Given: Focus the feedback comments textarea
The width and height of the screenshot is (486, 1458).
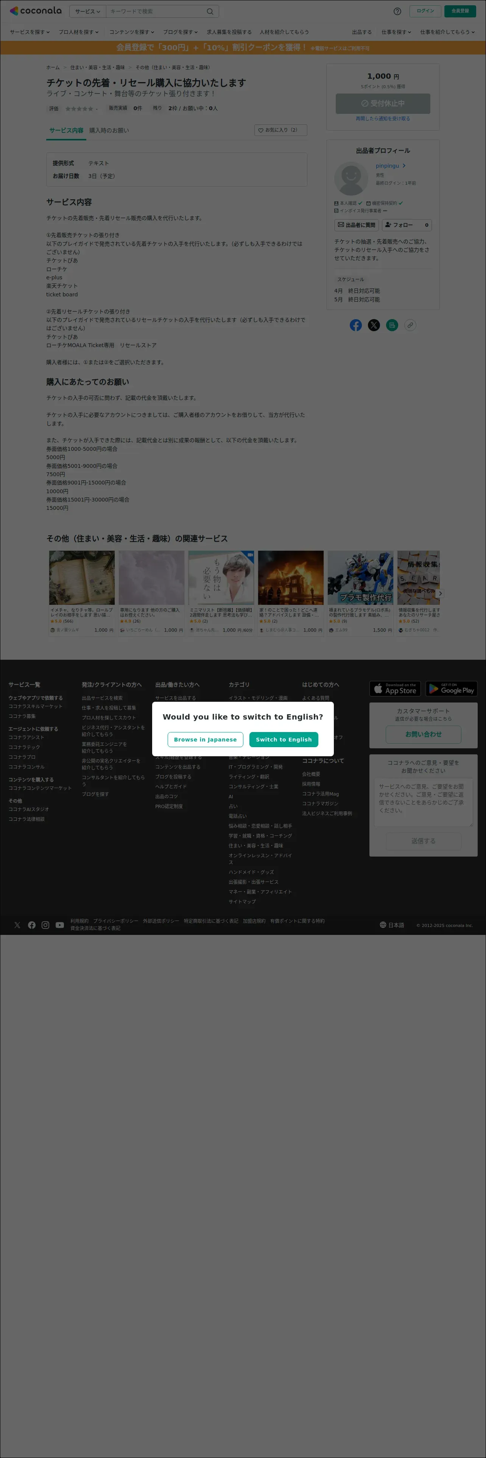Looking at the screenshot, I should pos(423,802).
